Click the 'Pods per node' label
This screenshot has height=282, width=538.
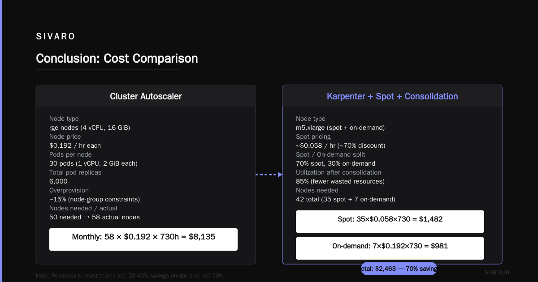point(70,154)
